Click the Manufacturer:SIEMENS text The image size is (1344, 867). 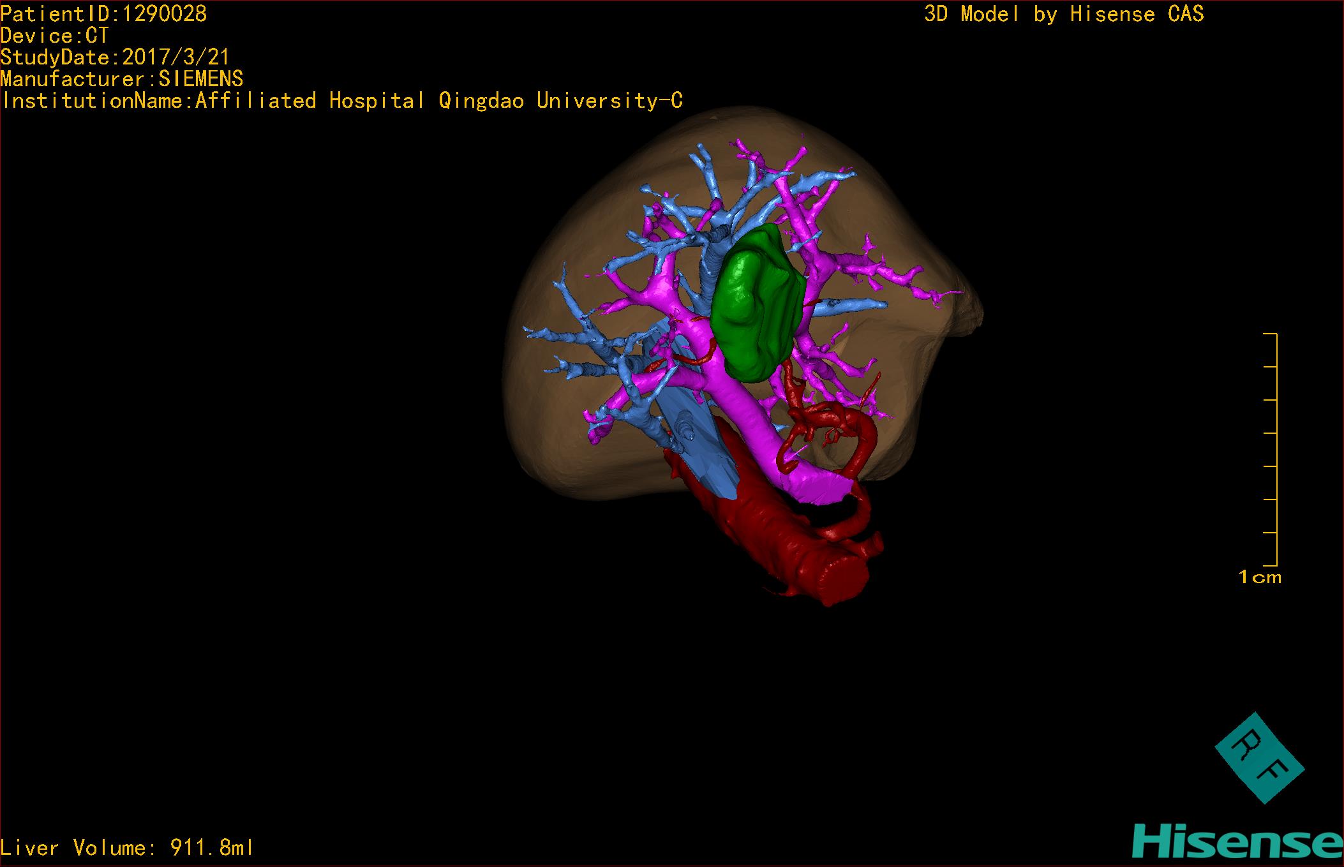pos(122,79)
